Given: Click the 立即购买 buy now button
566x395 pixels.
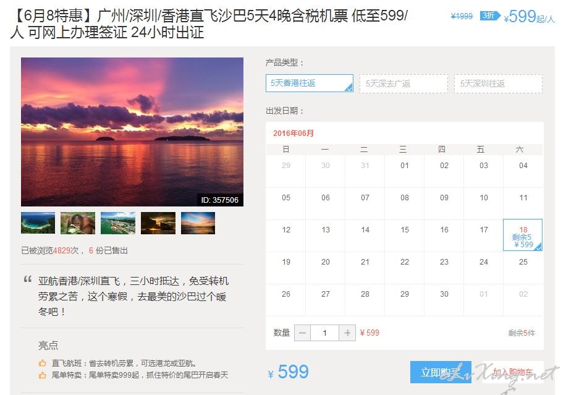Looking at the screenshot, I should (441, 372).
